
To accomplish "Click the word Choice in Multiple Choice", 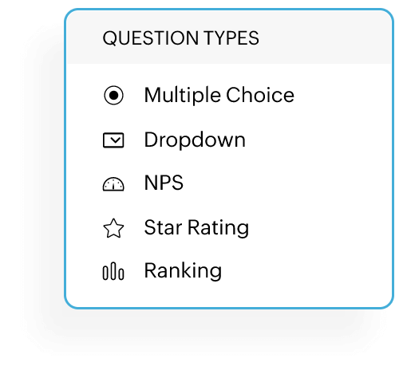I will (x=260, y=95).
